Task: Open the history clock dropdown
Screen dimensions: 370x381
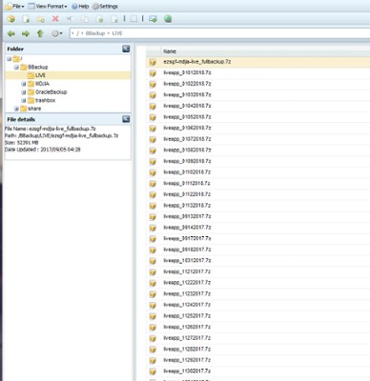Action: tap(57, 33)
